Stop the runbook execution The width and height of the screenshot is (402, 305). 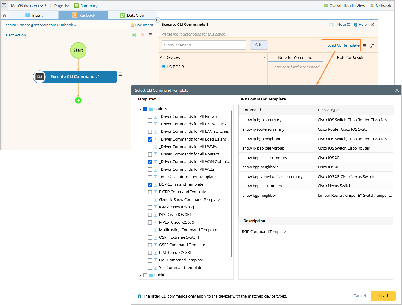142,35
